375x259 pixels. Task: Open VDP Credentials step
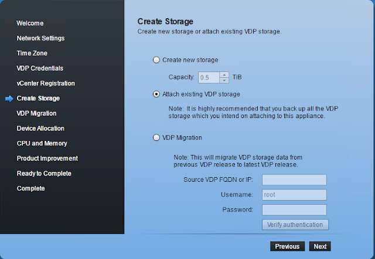40,68
